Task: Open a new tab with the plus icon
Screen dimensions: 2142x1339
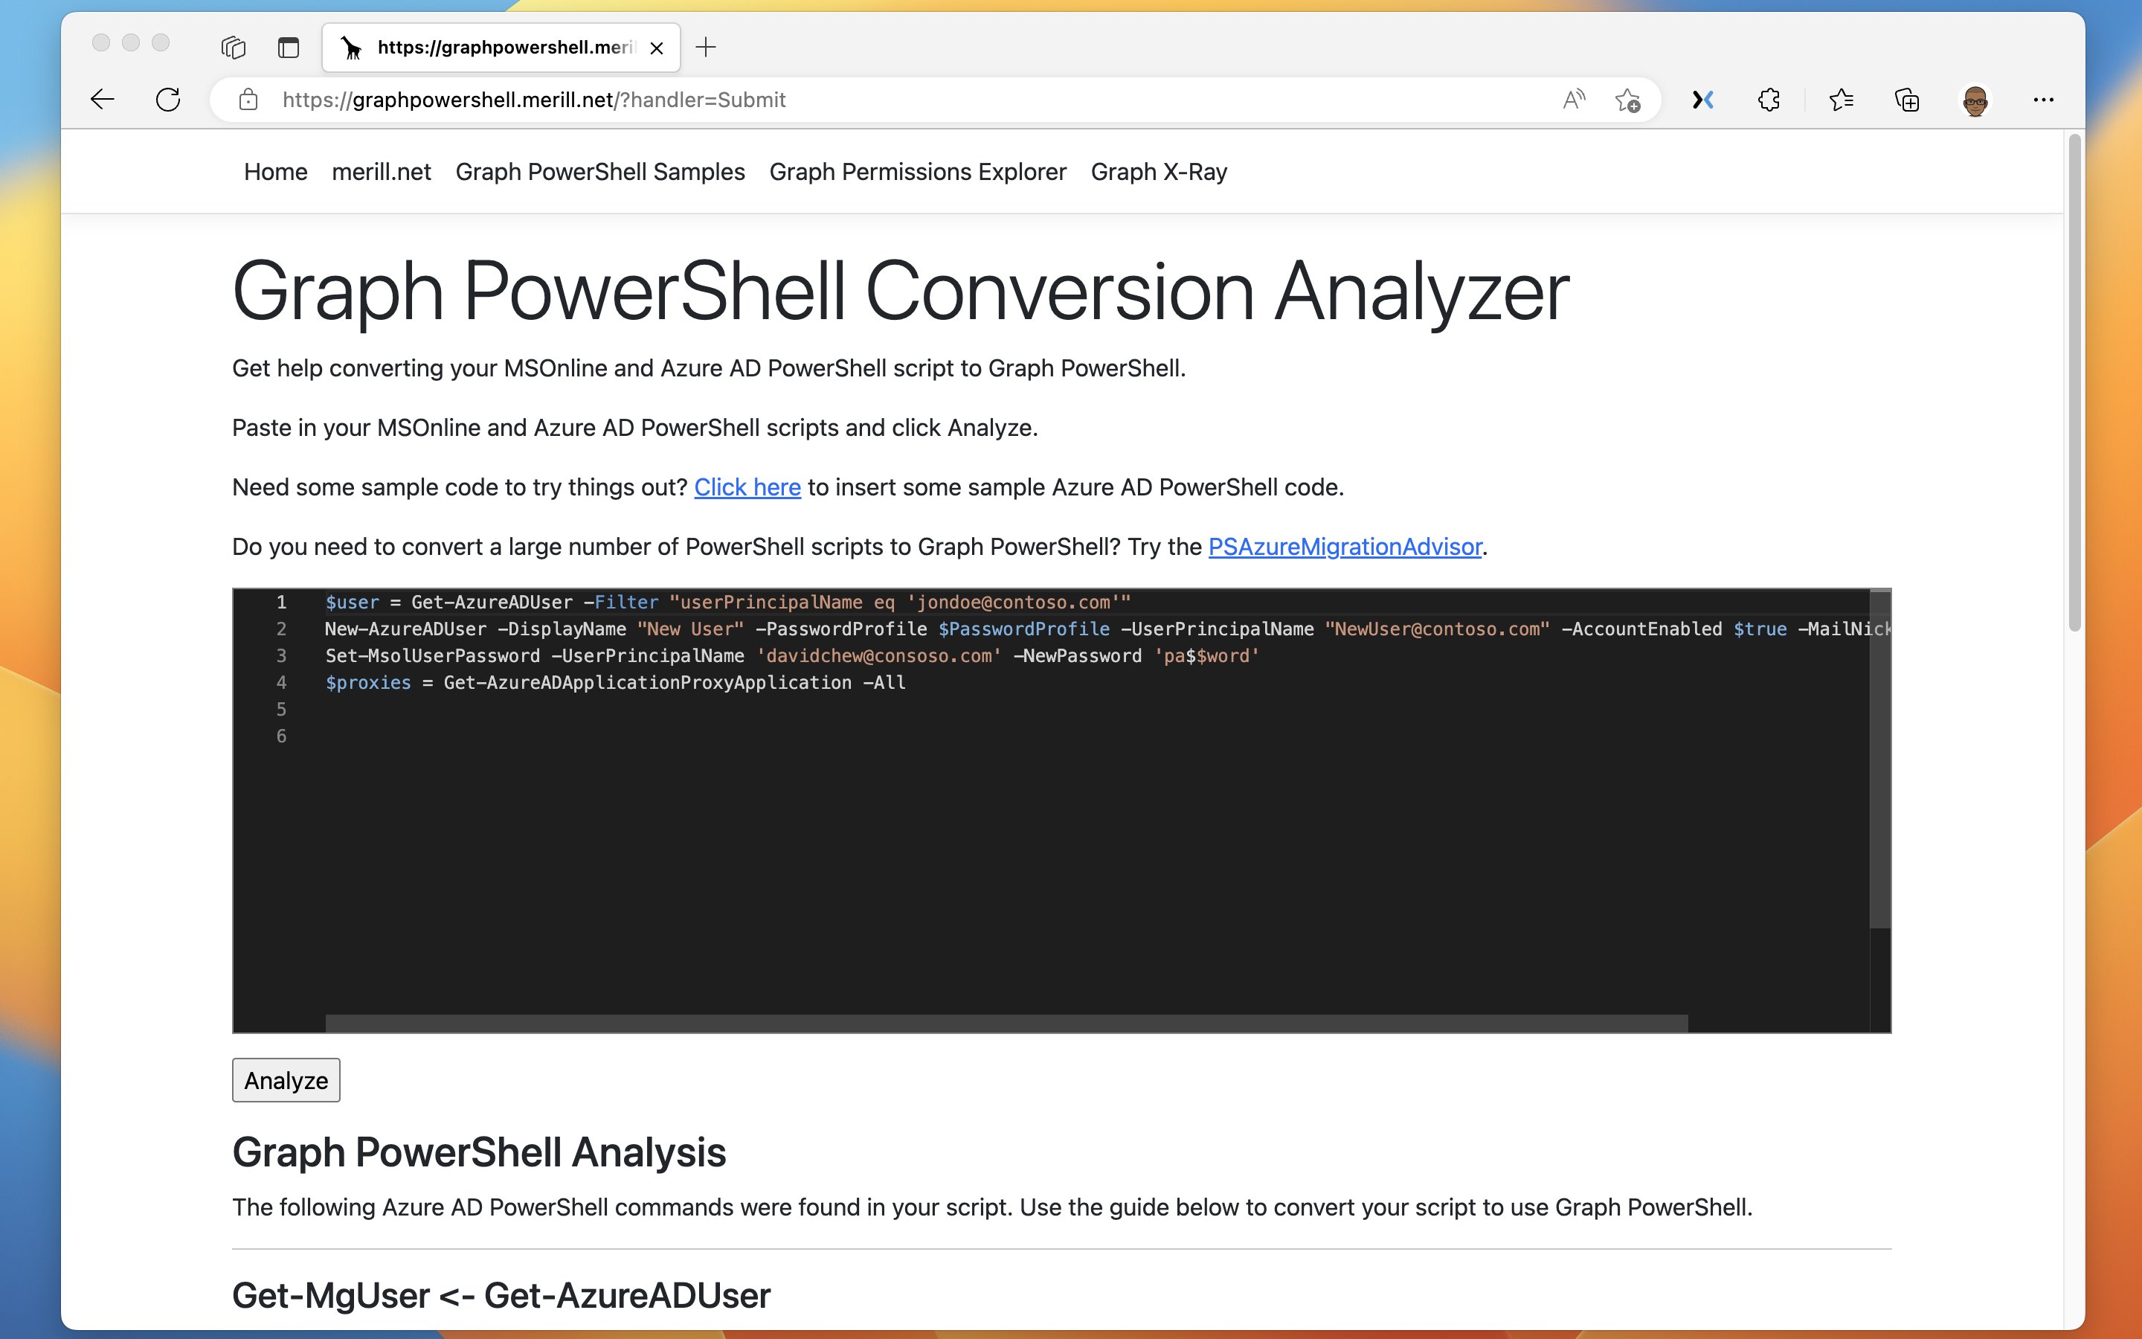Action: point(705,47)
